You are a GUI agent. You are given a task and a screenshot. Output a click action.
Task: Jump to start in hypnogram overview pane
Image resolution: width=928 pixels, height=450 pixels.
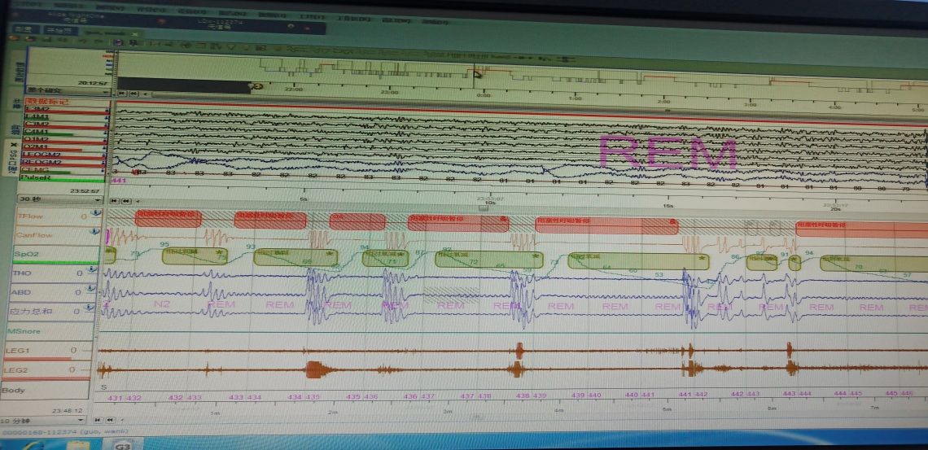click(122, 94)
